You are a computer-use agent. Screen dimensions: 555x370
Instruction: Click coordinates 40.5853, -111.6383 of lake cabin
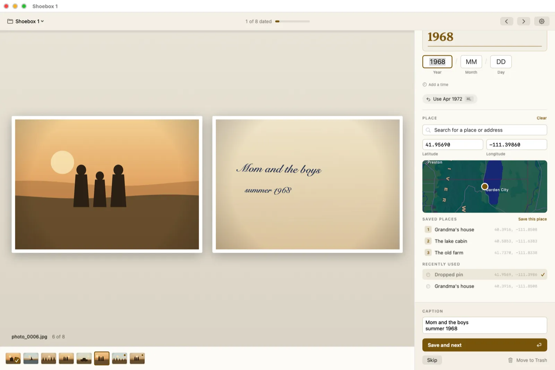pos(515,241)
